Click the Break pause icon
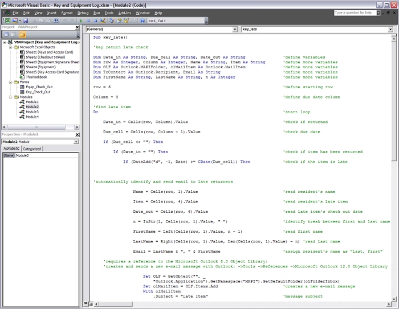The height and width of the screenshot is (309, 399). coord(88,20)
